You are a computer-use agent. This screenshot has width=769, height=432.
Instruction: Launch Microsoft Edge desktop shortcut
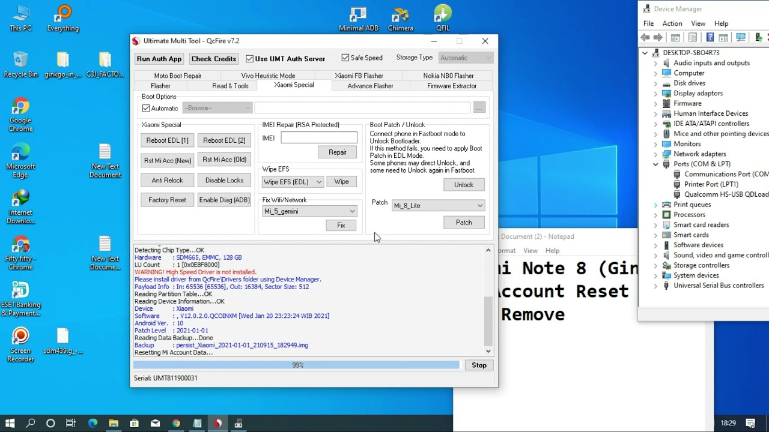(x=20, y=161)
